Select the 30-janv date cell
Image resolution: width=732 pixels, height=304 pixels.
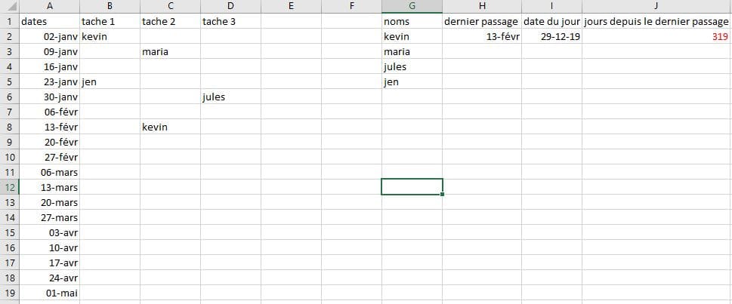point(48,97)
